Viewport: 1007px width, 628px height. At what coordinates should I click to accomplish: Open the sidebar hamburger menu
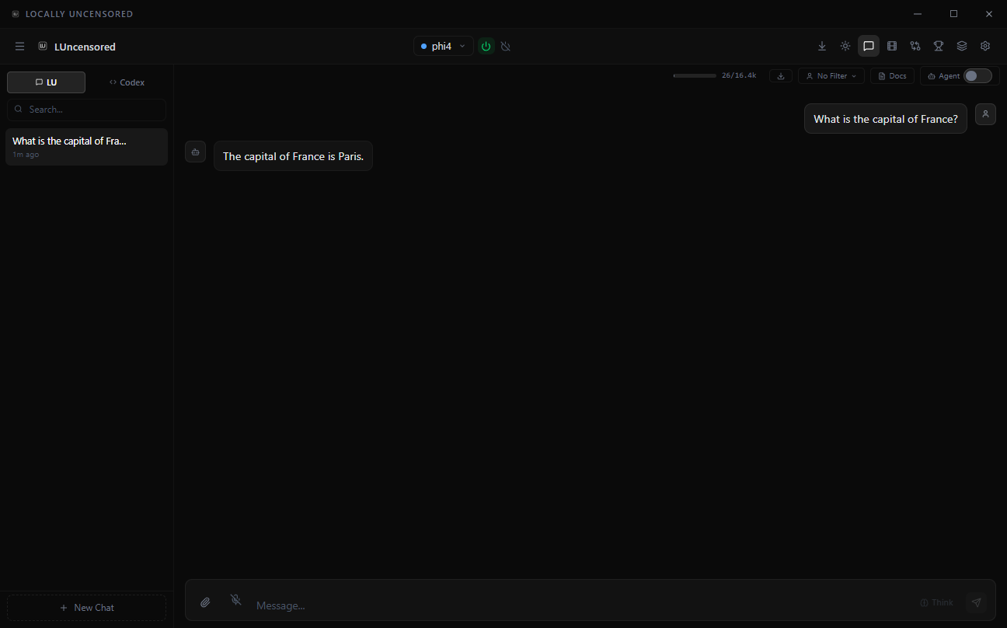click(19, 46)
